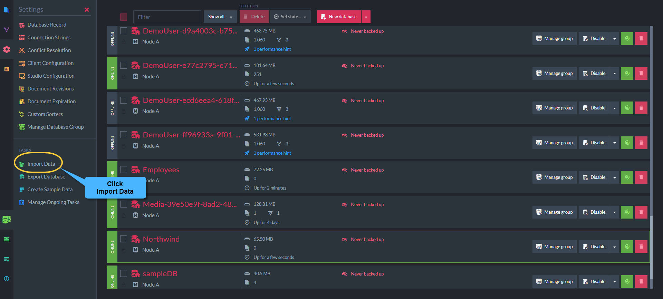Click green refresh icon for DemoUser-ecd6eea4 row
Viewport: 663px width, 299px height.
point(627,108)
